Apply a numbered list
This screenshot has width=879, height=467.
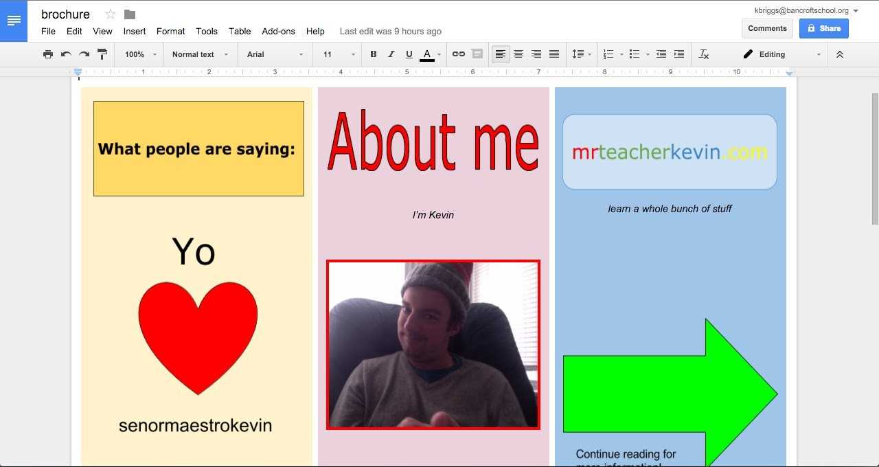tap(607, 54)
